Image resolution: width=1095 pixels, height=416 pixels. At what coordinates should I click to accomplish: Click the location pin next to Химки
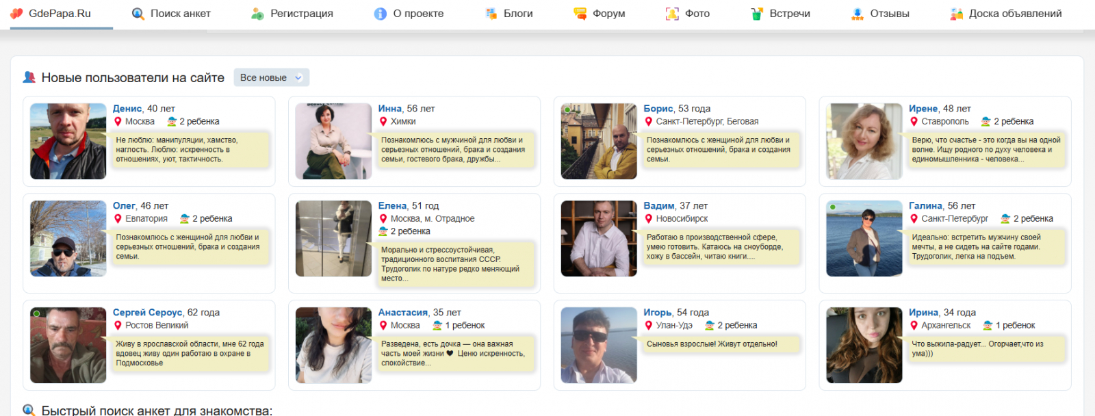click(383, 122)
